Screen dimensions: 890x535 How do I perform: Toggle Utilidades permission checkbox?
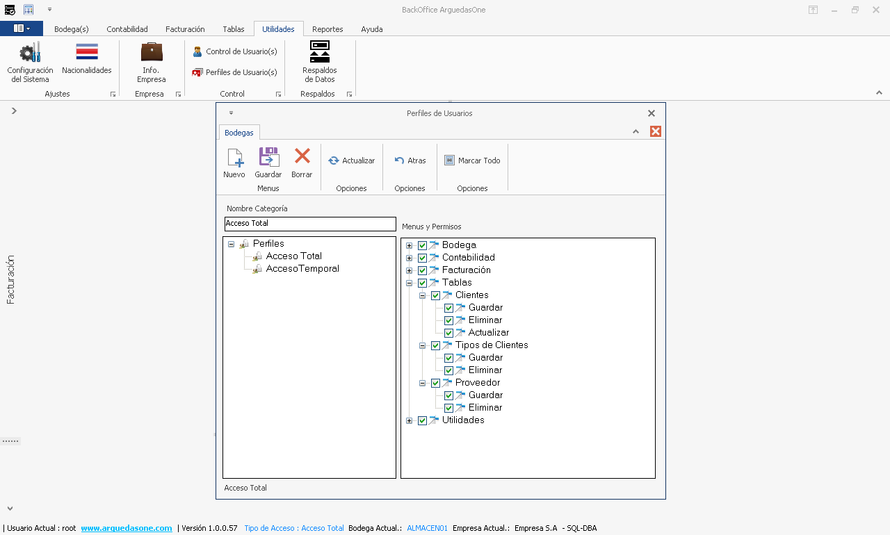422,420
